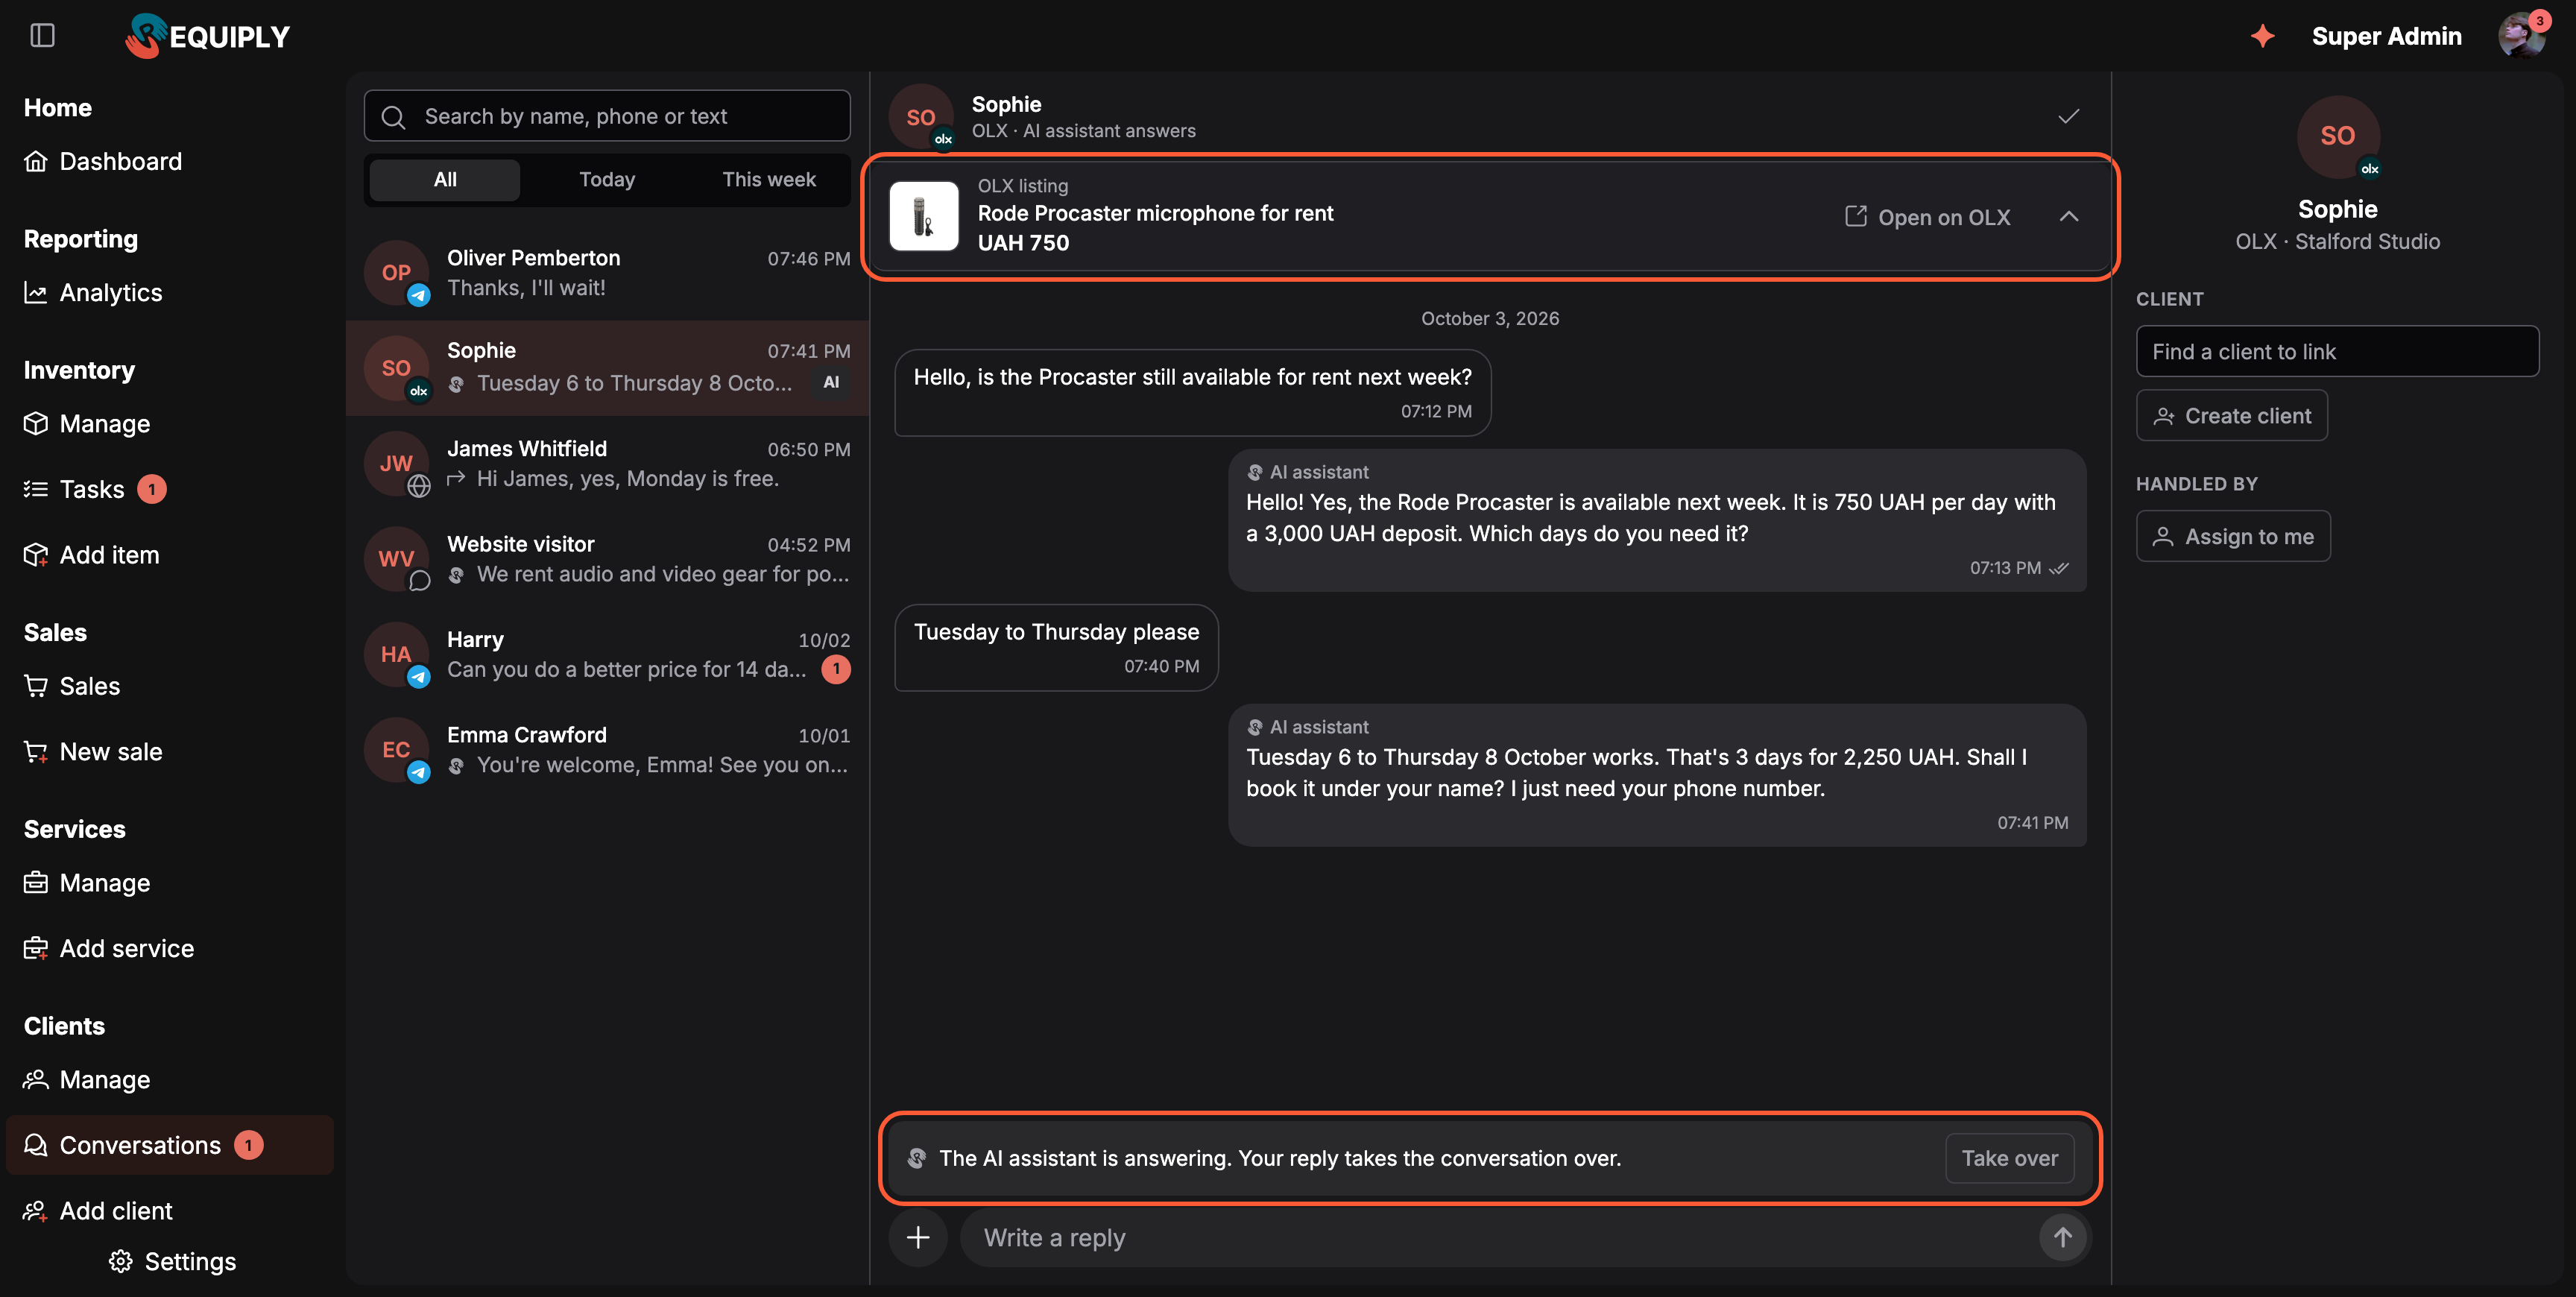Send reply with arrow button
This screenshot has width=2576, height=1297.
pyautogui.click(x=2062, y=1237)
